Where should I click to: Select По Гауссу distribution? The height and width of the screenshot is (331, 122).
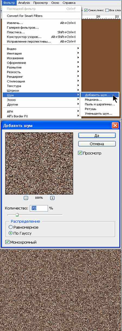point(11,233)
